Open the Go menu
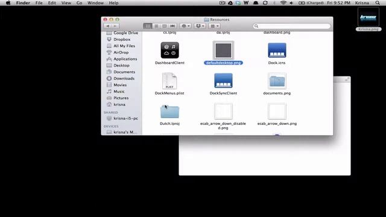Image resolution: width=386 pixels, height=217 pixels. 79,3
